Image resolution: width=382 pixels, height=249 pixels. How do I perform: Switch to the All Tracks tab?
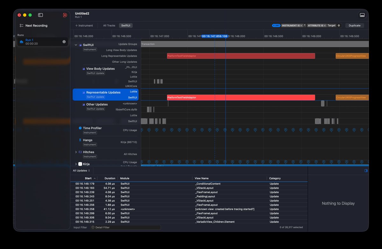(x=109, y=25)
